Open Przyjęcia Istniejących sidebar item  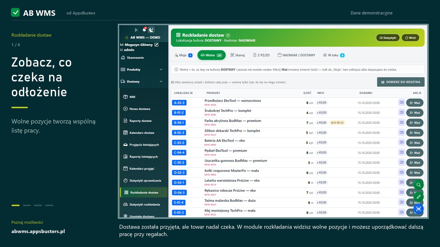144,145
